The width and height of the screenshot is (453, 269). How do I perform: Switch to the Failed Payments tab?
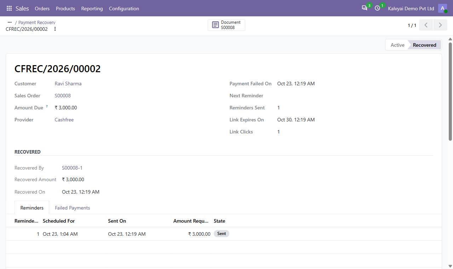[x=73, y=208]
